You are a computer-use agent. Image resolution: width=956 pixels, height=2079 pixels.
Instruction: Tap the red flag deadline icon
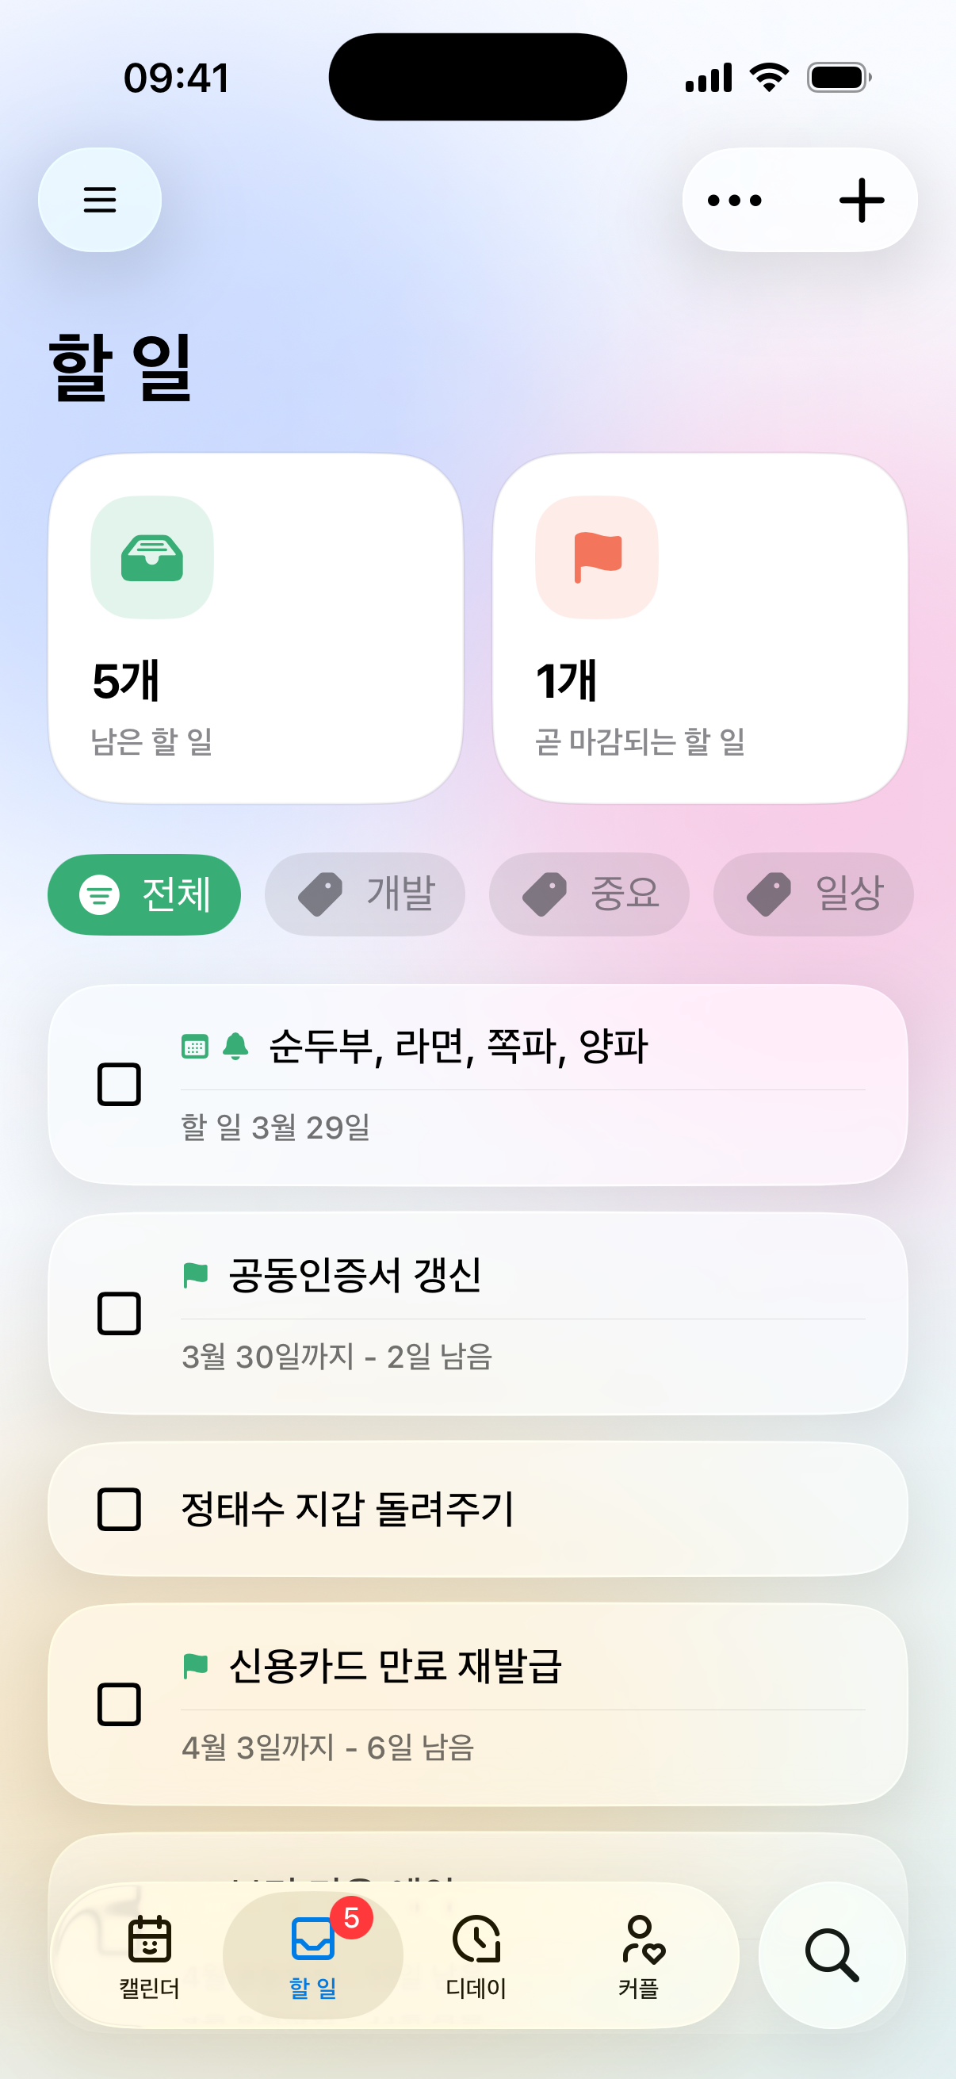point(597,557)
